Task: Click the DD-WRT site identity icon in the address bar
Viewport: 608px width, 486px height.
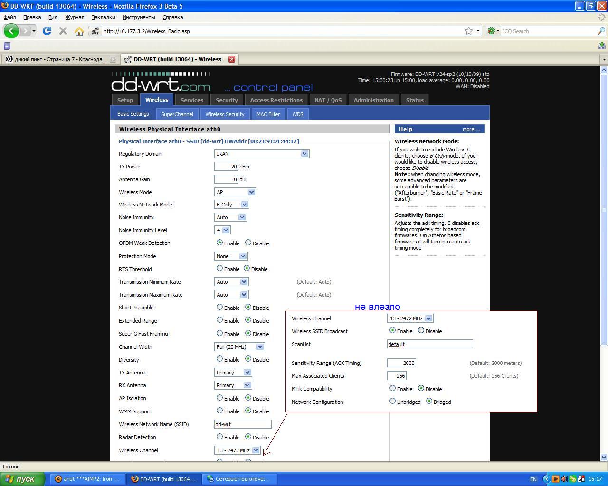Action: 95,31
